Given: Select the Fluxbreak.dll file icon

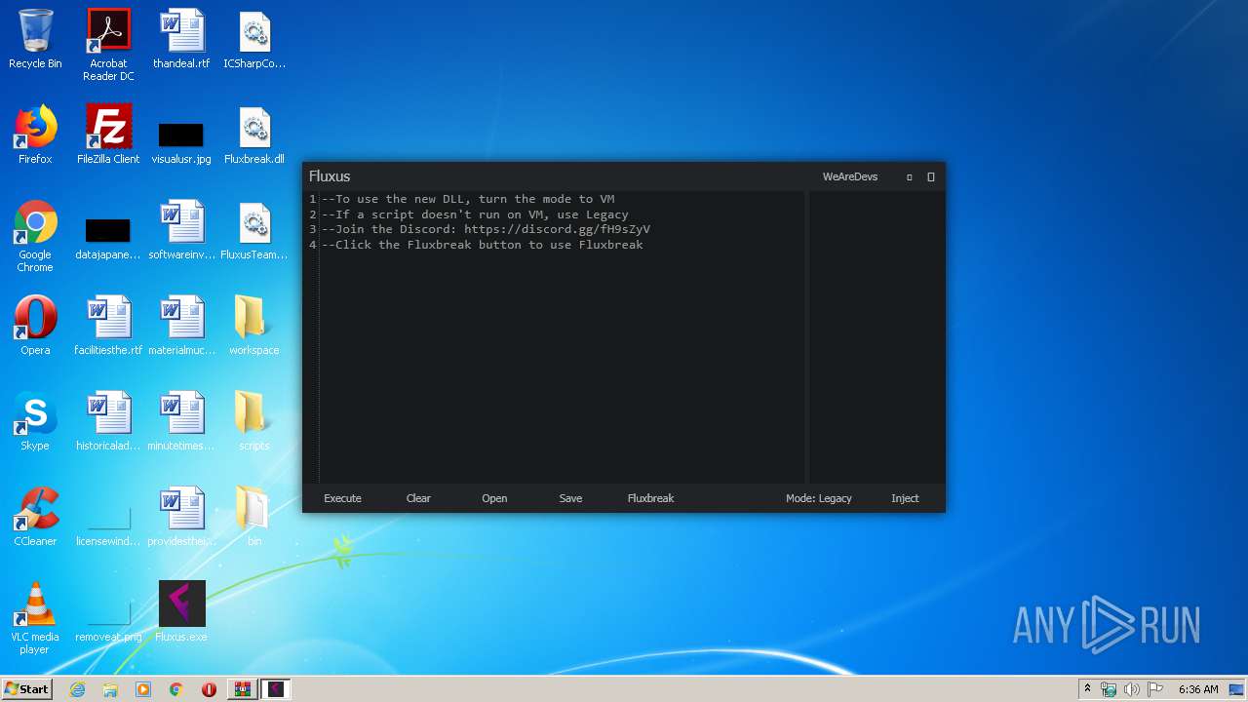Looking at the screenshot, I should (254, 136).
